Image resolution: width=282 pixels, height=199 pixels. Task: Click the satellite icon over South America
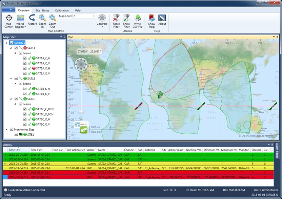(x=139, y=106)
